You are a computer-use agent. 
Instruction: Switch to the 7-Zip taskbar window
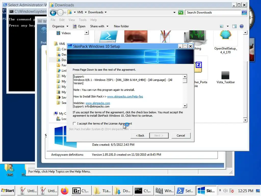pyautogui.click(x=81, y=191)
